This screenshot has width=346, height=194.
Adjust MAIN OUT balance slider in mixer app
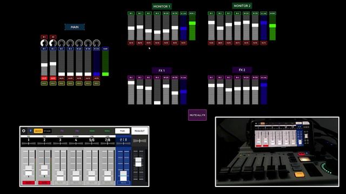point(139,141)
